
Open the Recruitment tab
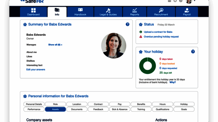point(161,12)
